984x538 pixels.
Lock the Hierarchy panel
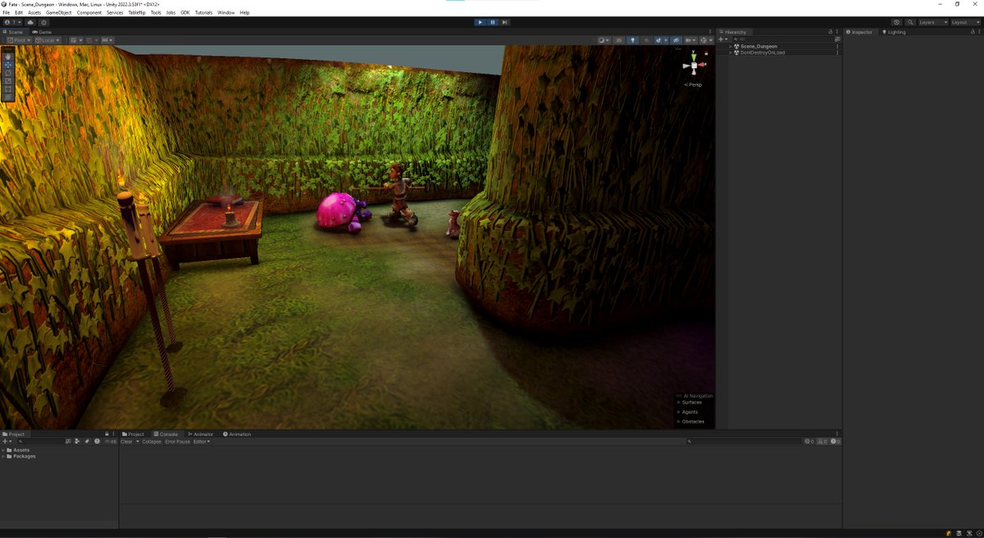point(830,32)
